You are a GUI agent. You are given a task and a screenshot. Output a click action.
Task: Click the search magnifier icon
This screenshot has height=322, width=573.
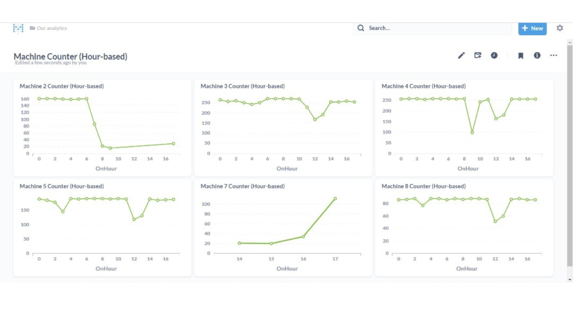click(361, 28)
